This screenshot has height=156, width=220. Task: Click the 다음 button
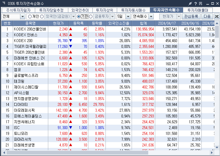coord(207,17)
